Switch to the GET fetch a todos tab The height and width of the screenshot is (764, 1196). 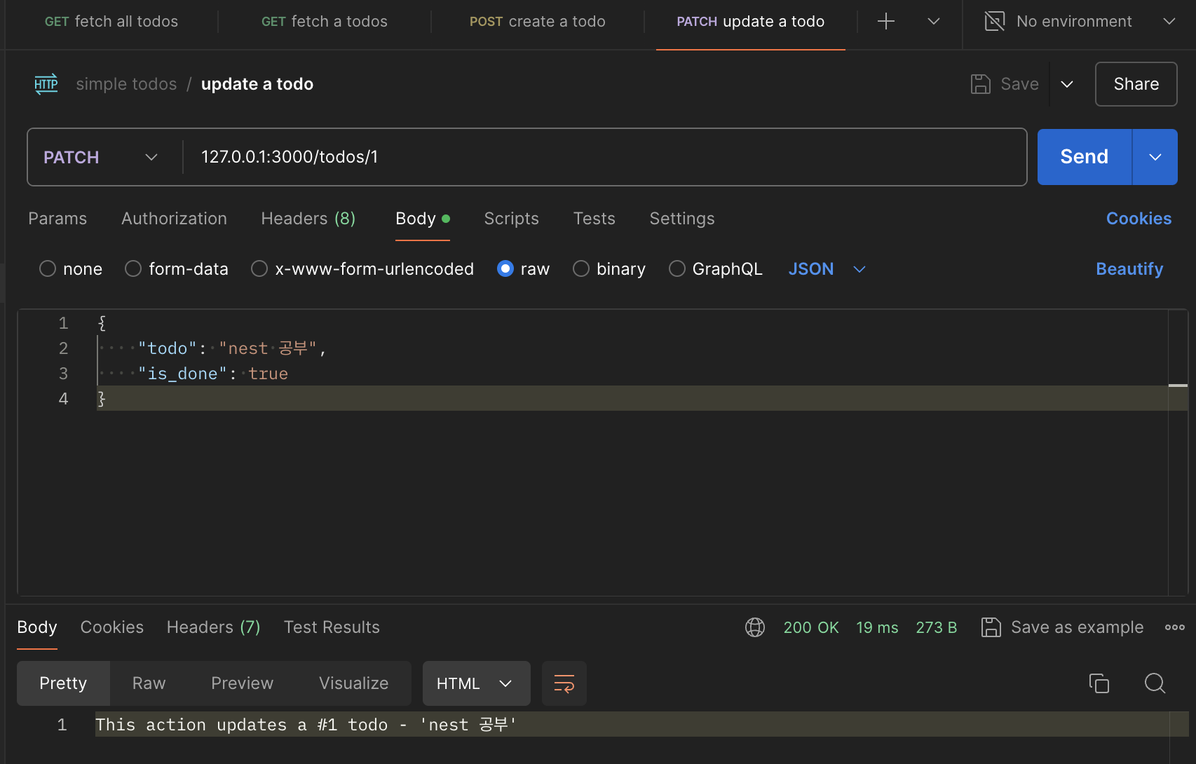(325, 22)
